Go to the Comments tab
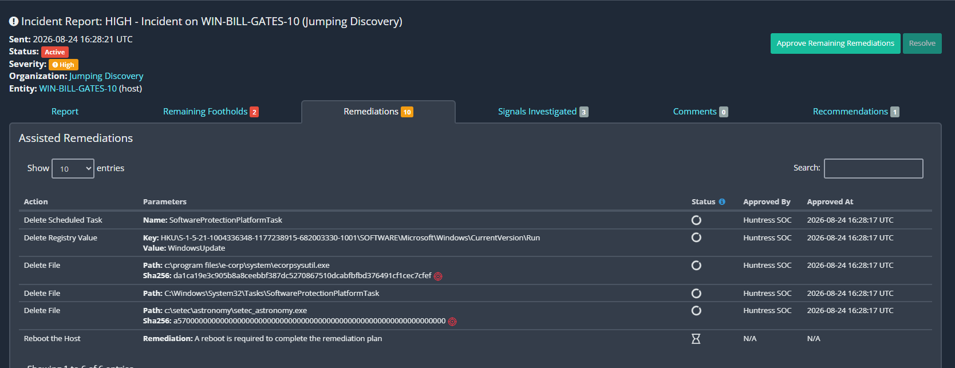The height and width of the screenshot is (368, 955). coord(700,112)
